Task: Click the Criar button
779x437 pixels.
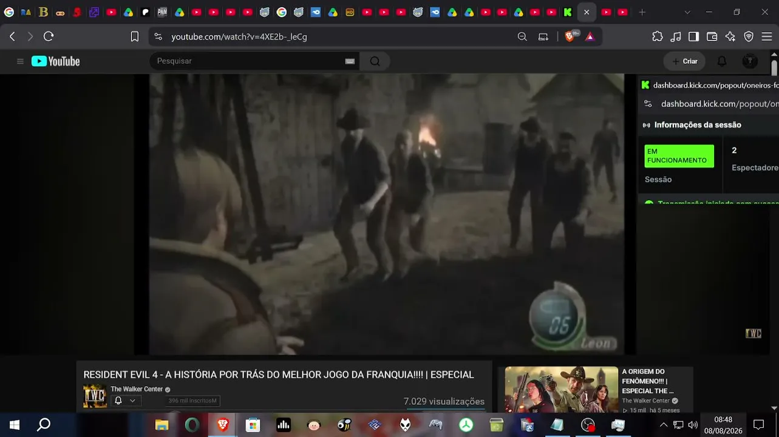Action: coord(684,61)
